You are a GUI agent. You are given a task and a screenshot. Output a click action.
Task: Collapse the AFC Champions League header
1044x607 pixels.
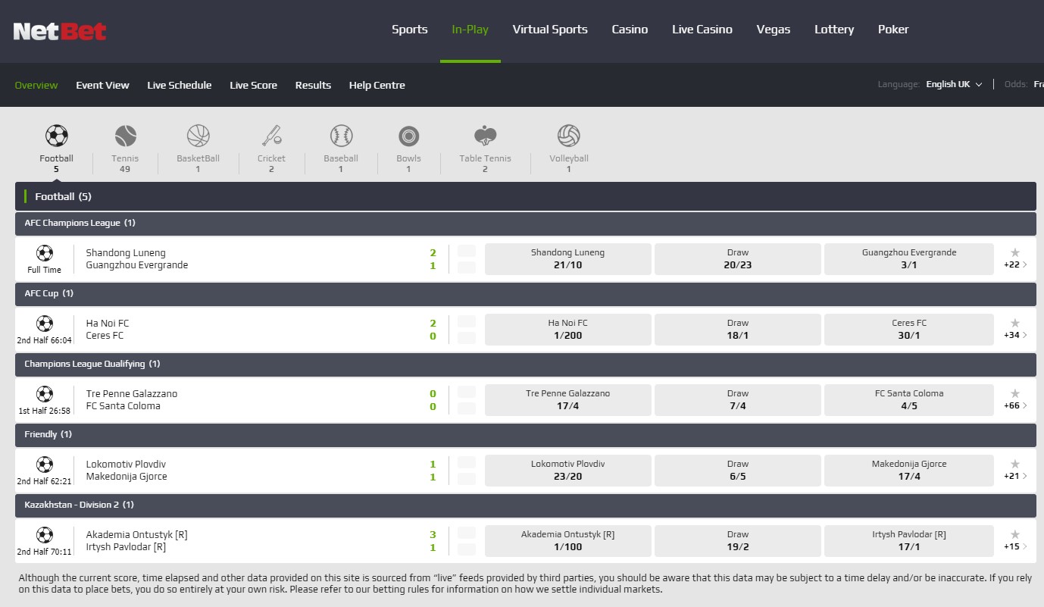[526, 224]
